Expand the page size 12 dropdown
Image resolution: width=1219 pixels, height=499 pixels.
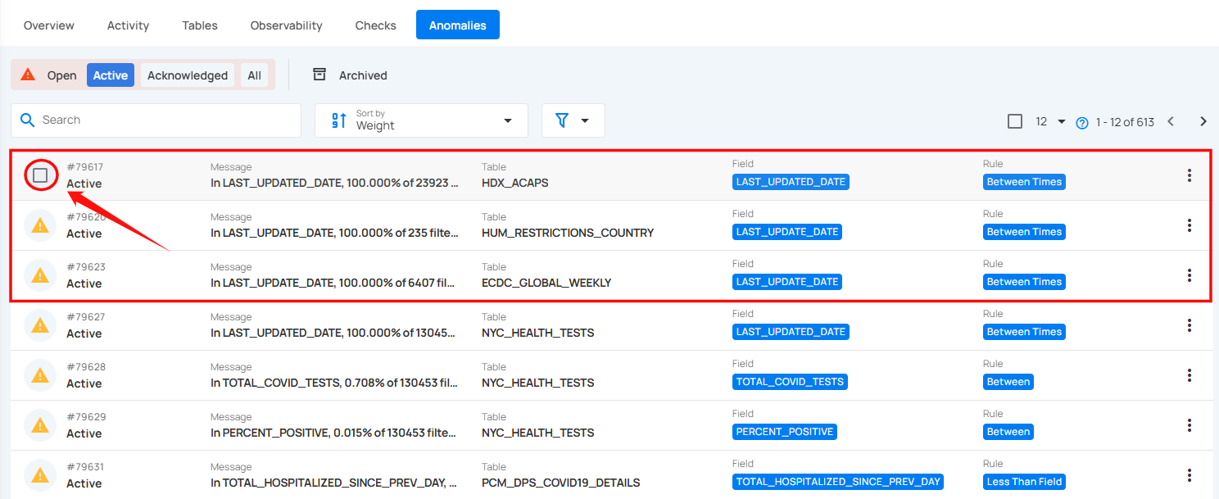click(1050, 121)
